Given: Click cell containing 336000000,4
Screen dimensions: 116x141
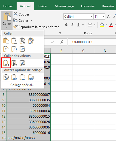Looking at the screenshot, I should coord(29,111).
